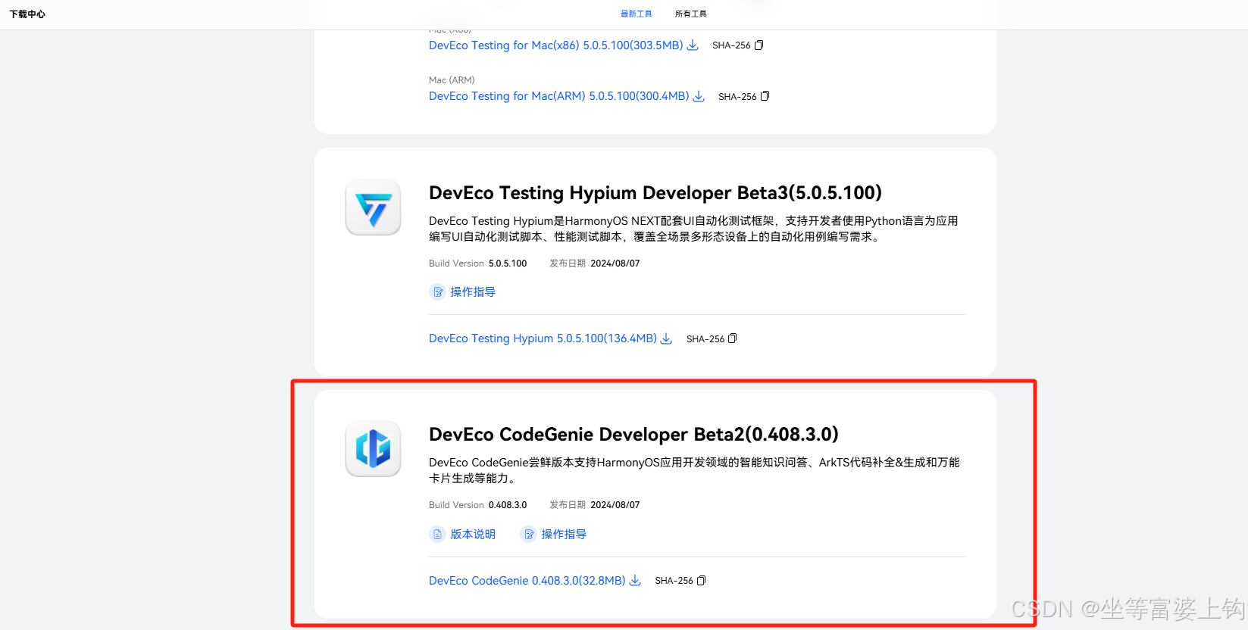This screenshot has height=630, width=1248.
Task: Click SHA-256 label for Mac(x86) package
Action: (731, 45)
